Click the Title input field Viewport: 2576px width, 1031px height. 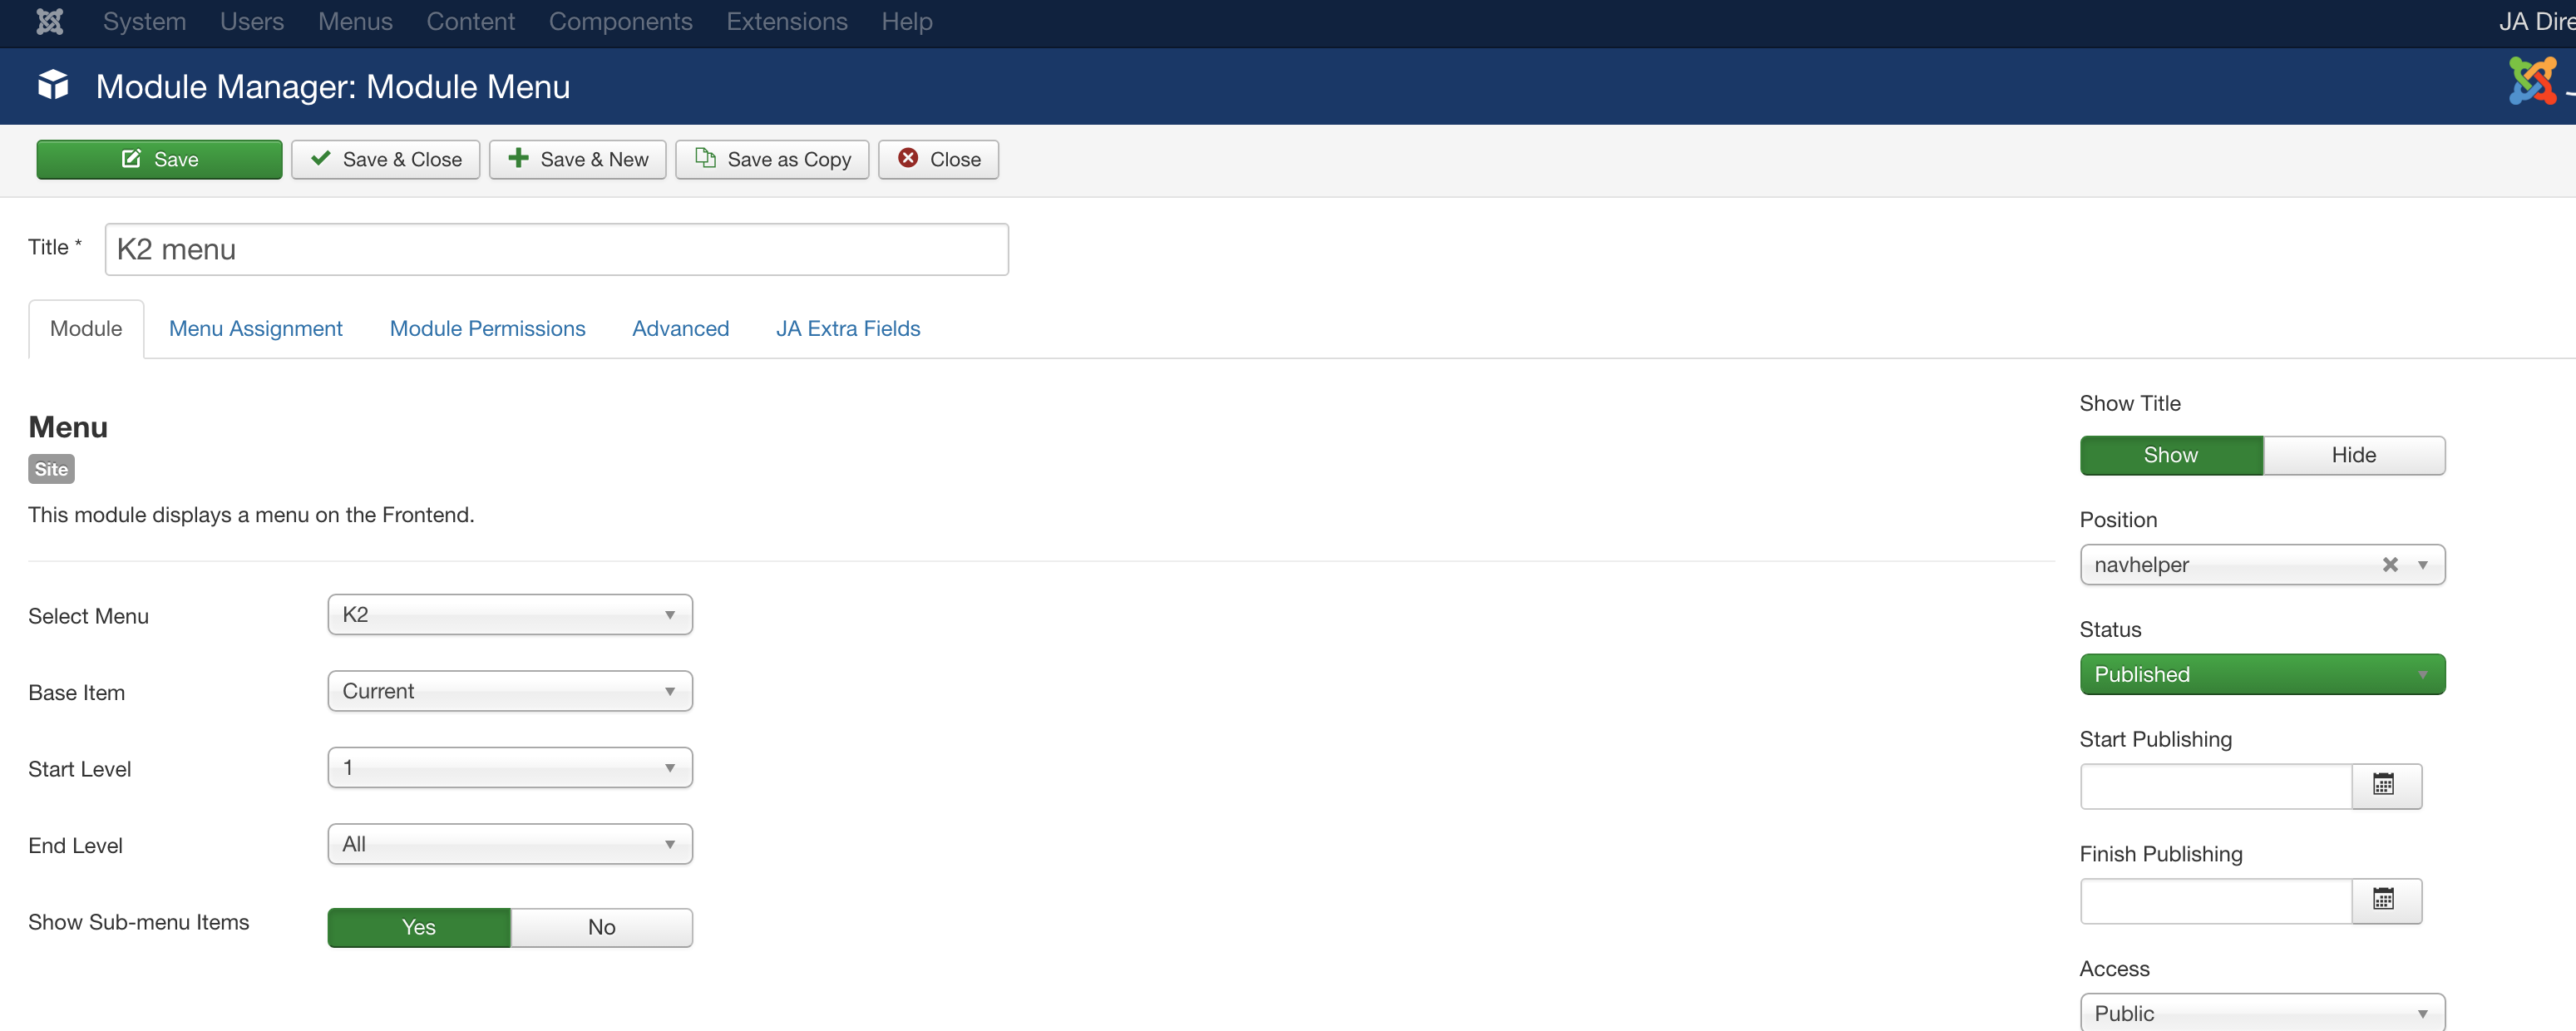[x=556, y=249]
